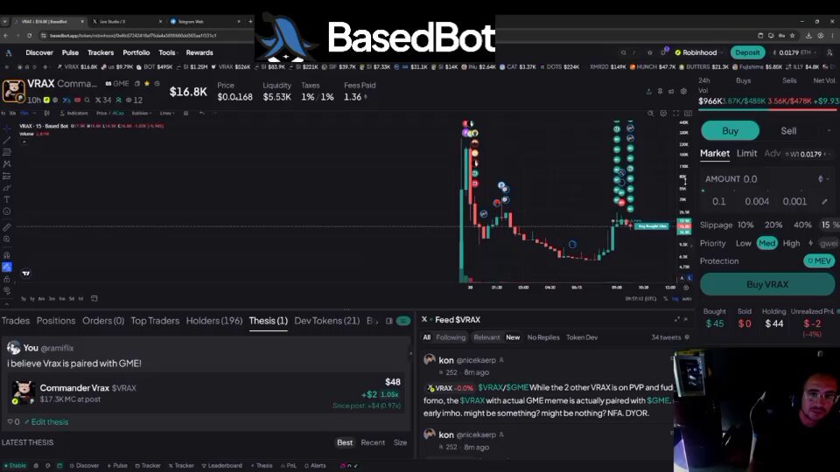840x472 pixels.
Task: Switch to Buy mode
Action: (730, 130)
